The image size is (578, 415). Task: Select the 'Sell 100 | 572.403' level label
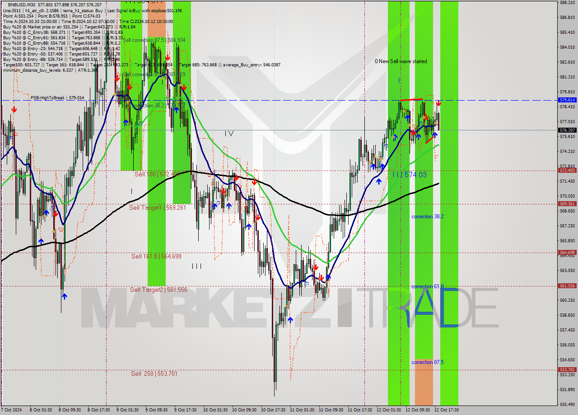click(157, 174)
